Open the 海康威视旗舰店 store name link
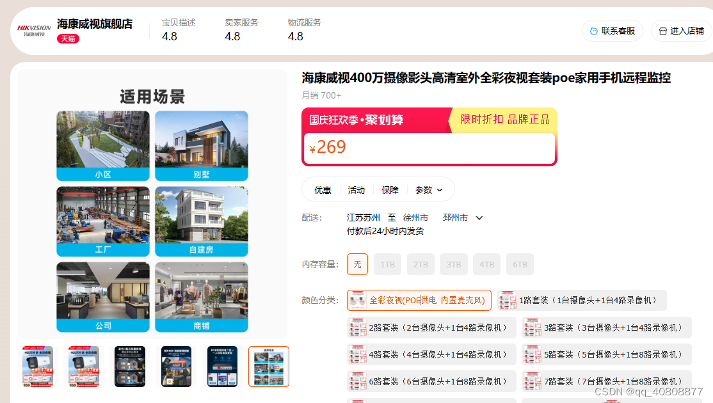Screen dimensions: 713x403 point(95,24)
